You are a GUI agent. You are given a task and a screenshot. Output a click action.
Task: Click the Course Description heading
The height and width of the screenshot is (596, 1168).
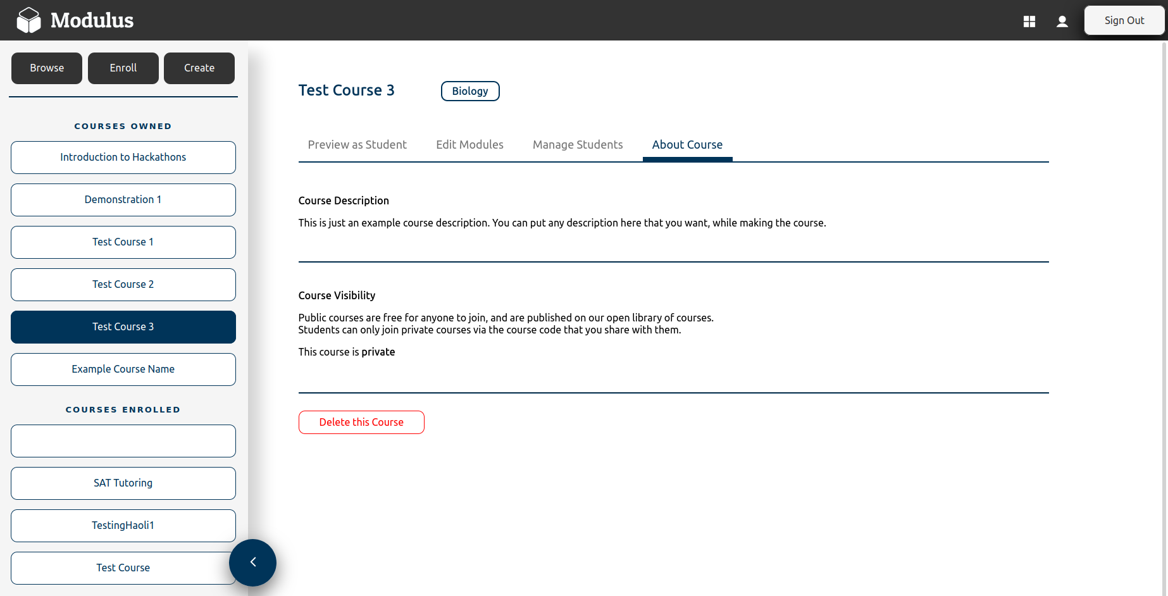click(x=344, y=201)
